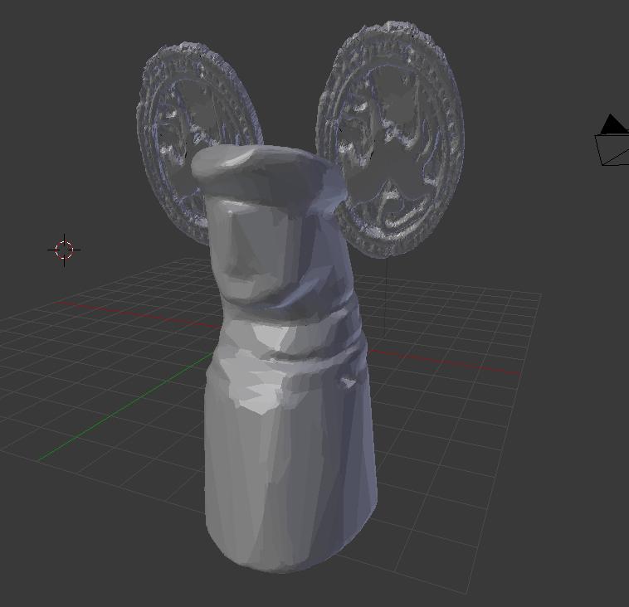Click the black triangle atop the camera
This screenshot has height=607, width=629.
point(612,125)
